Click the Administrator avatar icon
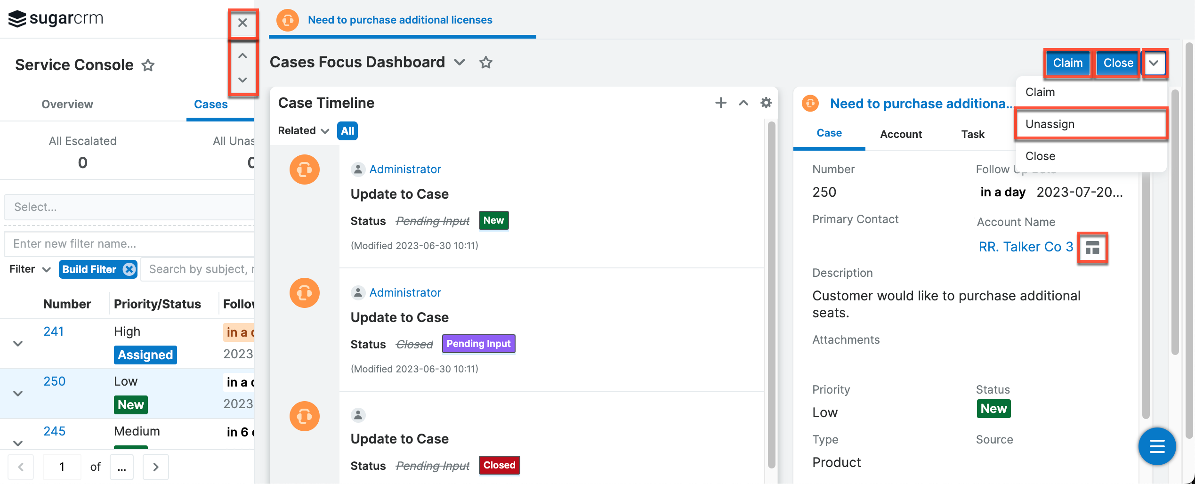 click(x=358, y=169)
